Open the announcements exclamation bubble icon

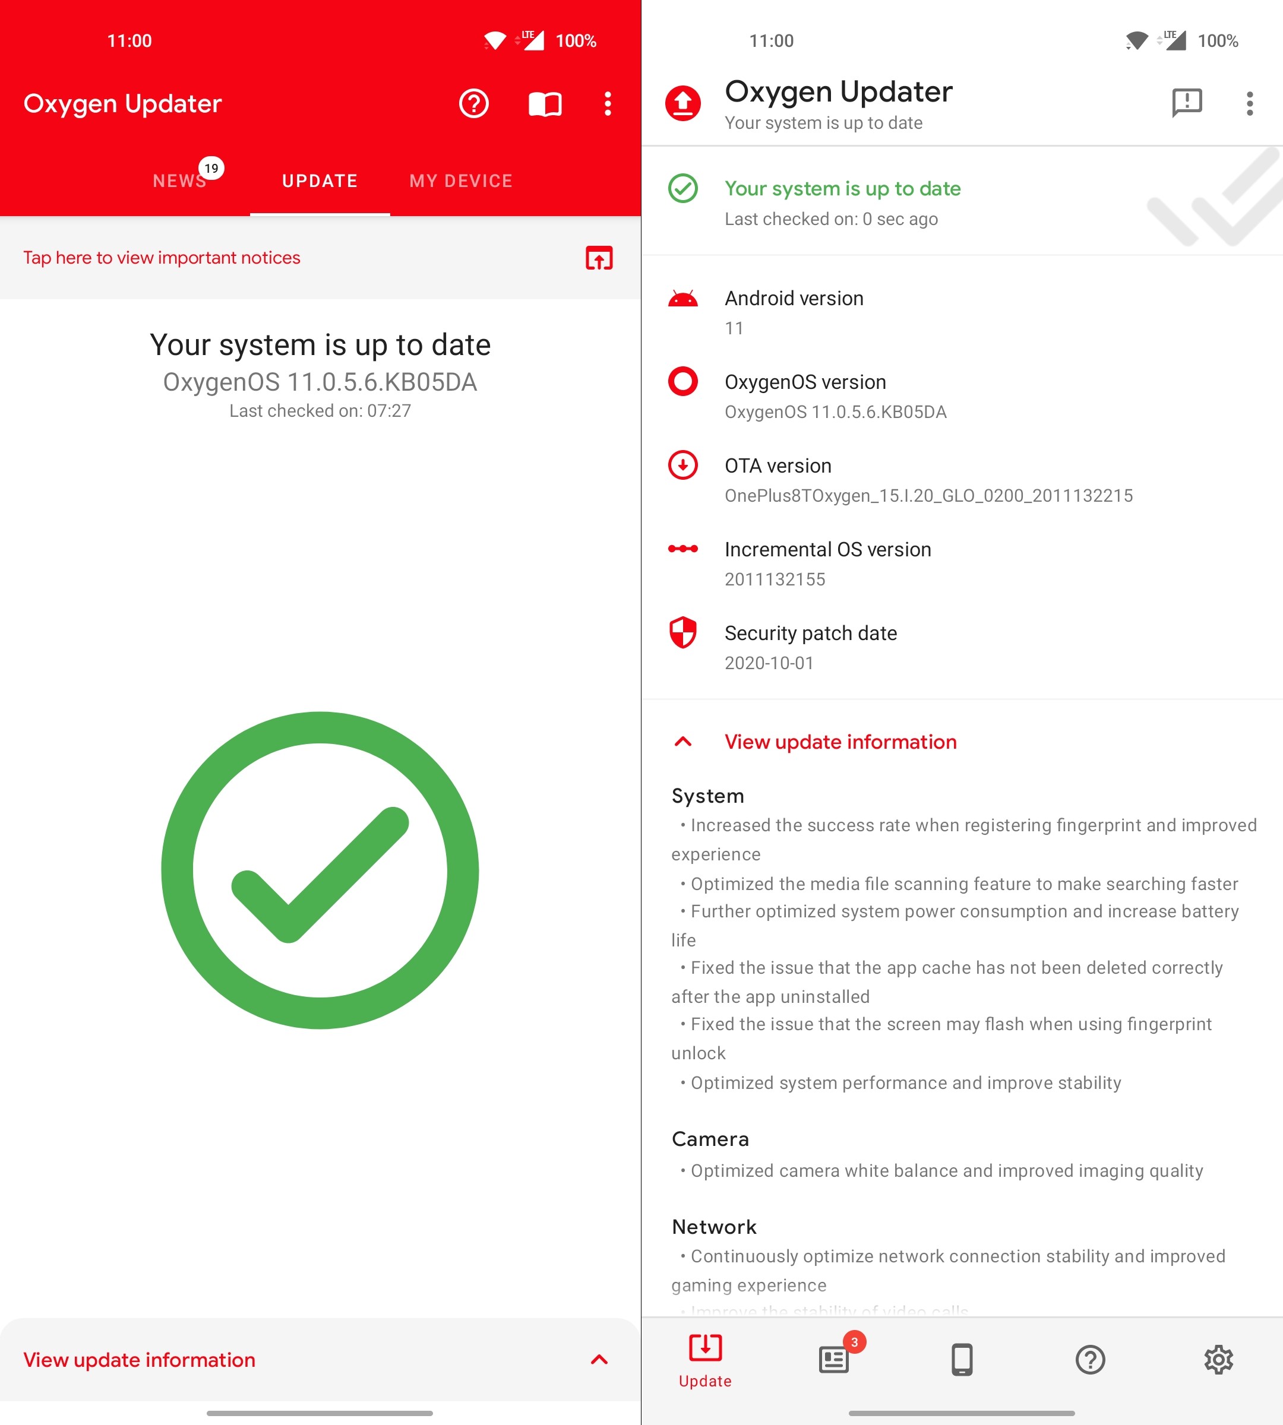click(x=1187, y=103)
